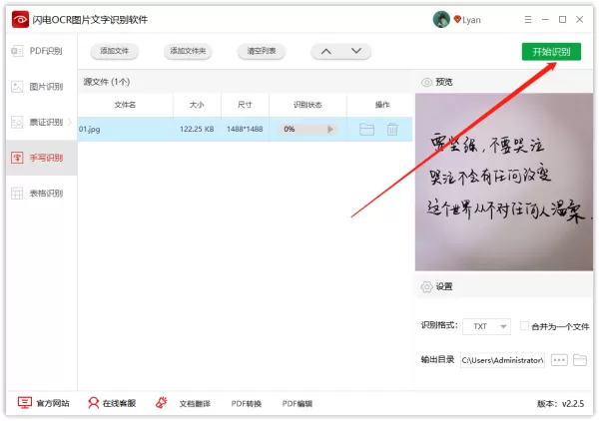This screenshot has width=599, height=421.
Task: Open the PDF编辑 link
Action: click(298, 404)
